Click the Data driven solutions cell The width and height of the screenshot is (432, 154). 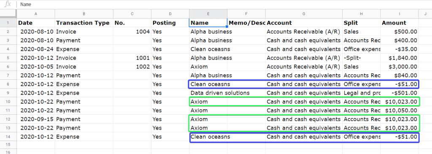[208, 93]
